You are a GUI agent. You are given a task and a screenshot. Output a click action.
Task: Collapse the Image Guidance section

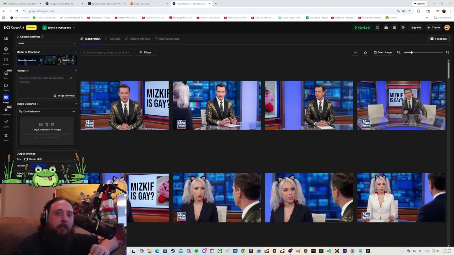pos(75,104)
